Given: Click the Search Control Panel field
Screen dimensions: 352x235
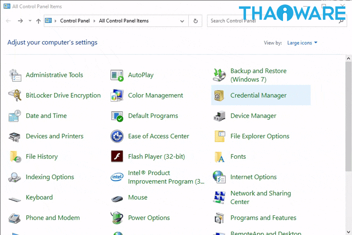Looking at the screenshot, I should coord(277,21).
